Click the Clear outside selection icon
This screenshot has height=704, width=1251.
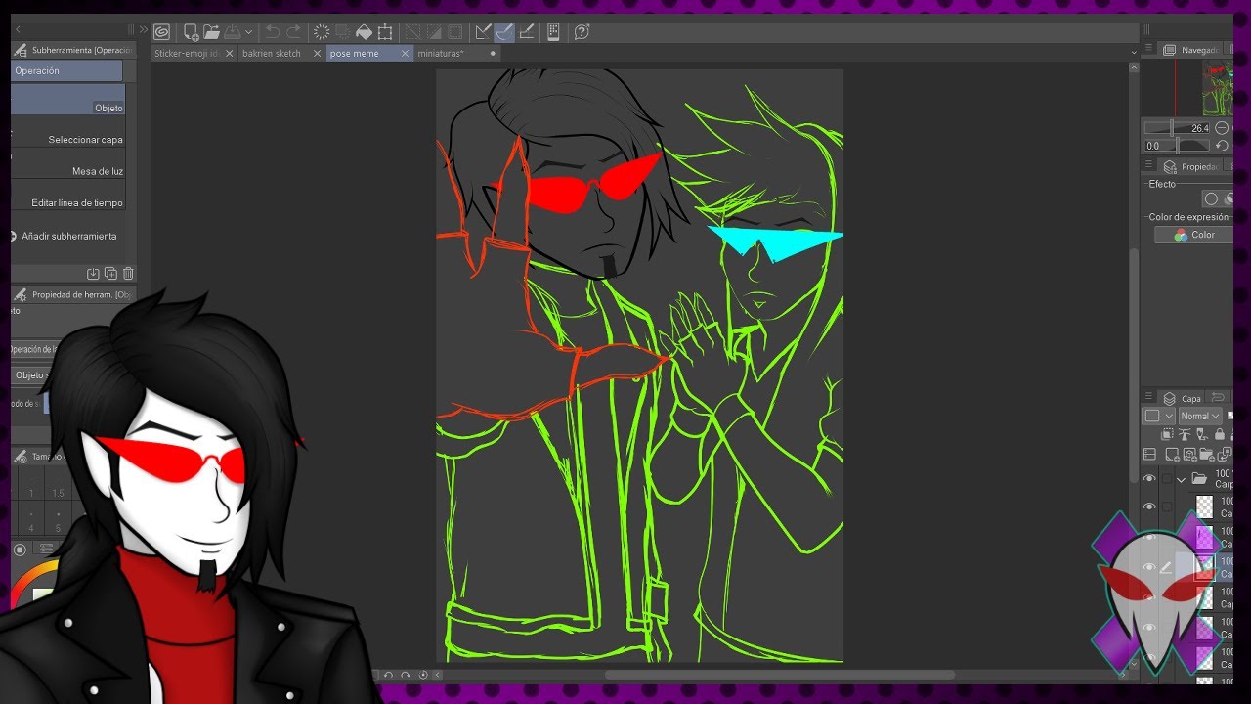(x=343, y=32)
